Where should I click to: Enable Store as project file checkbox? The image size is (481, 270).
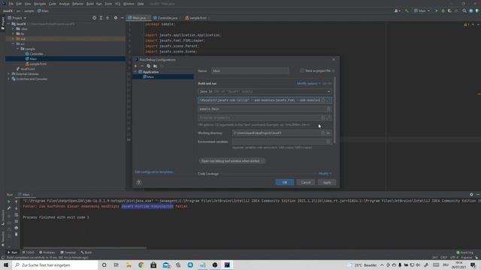[x=302, y=70]
